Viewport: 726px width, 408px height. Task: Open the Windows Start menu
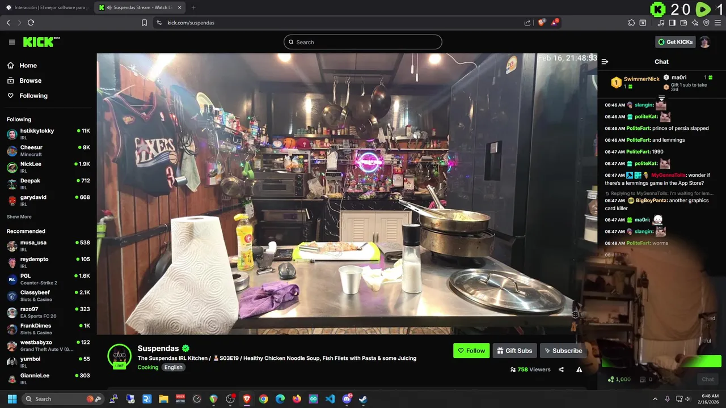point(12,399)
